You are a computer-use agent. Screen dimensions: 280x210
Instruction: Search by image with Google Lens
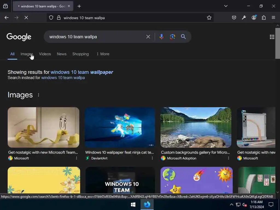point(172,37)
